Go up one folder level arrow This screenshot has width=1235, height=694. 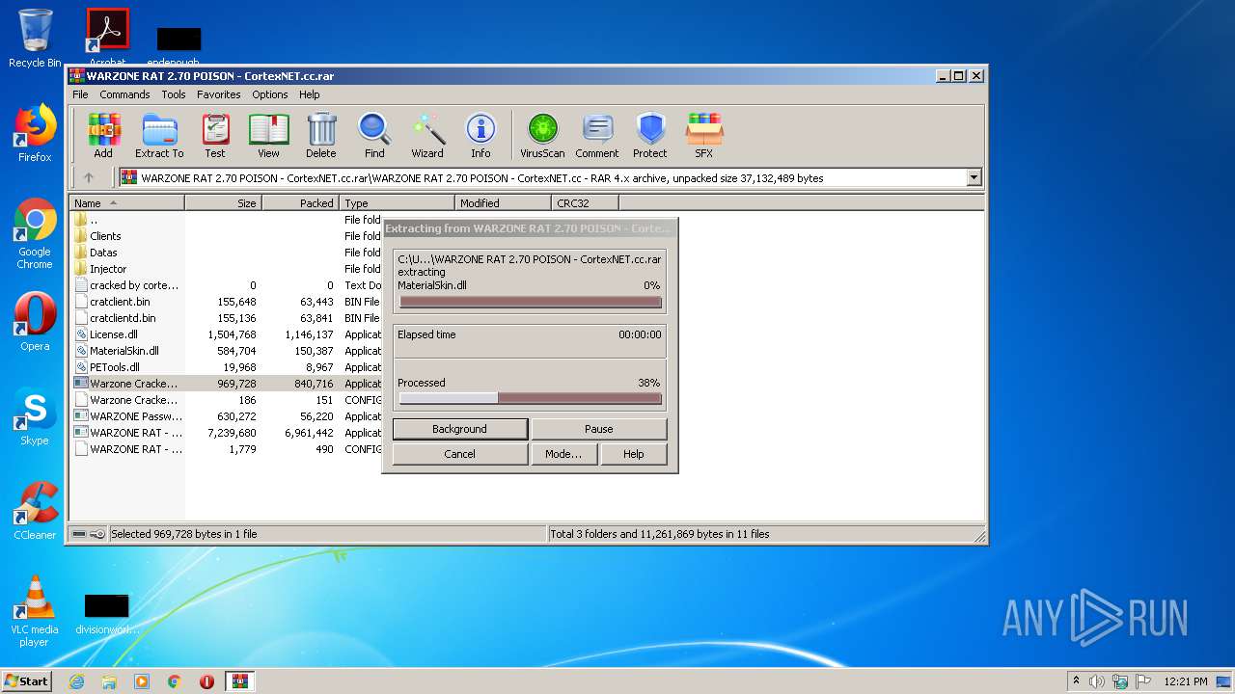click(x=89, y=177)
